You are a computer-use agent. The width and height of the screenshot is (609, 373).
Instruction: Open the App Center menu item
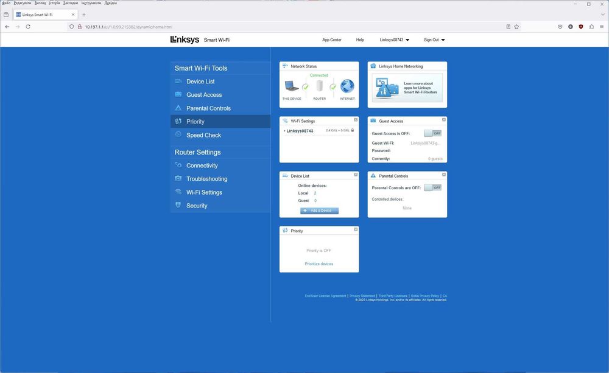[332, 40]
